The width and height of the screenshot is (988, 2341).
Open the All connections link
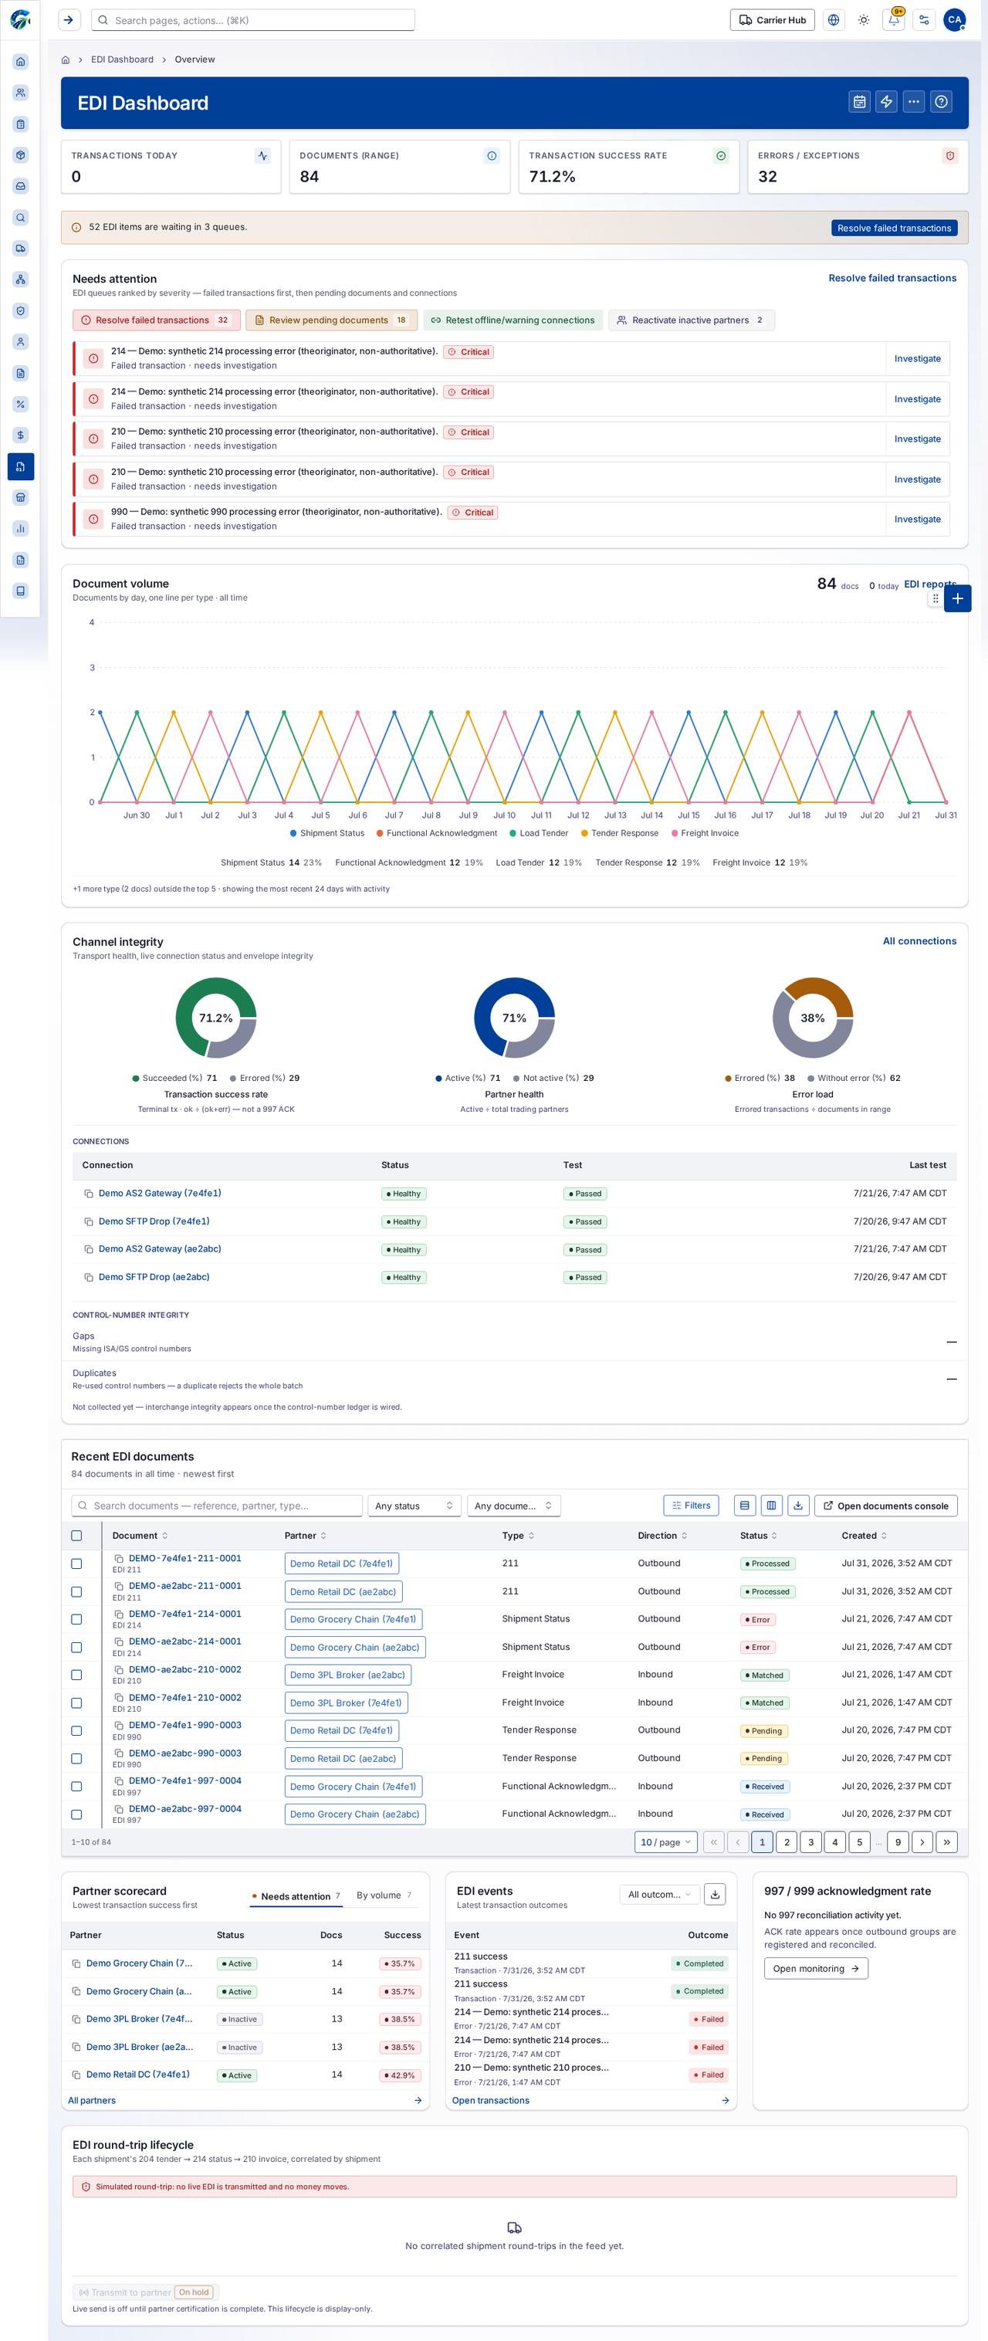pos(919,941)
